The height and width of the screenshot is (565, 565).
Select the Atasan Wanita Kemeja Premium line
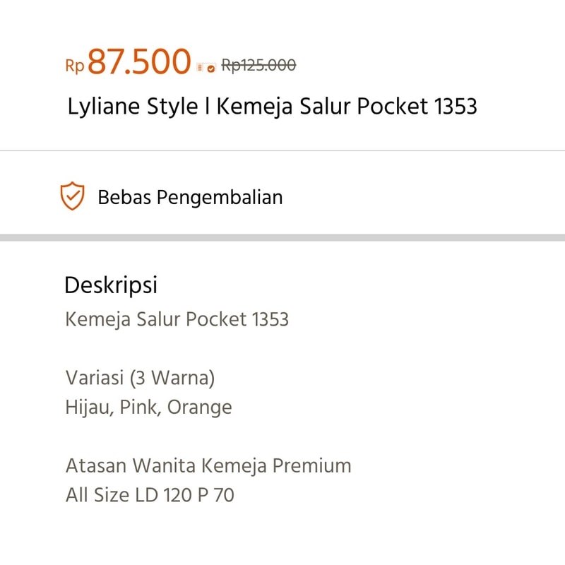tap(208, 465)
